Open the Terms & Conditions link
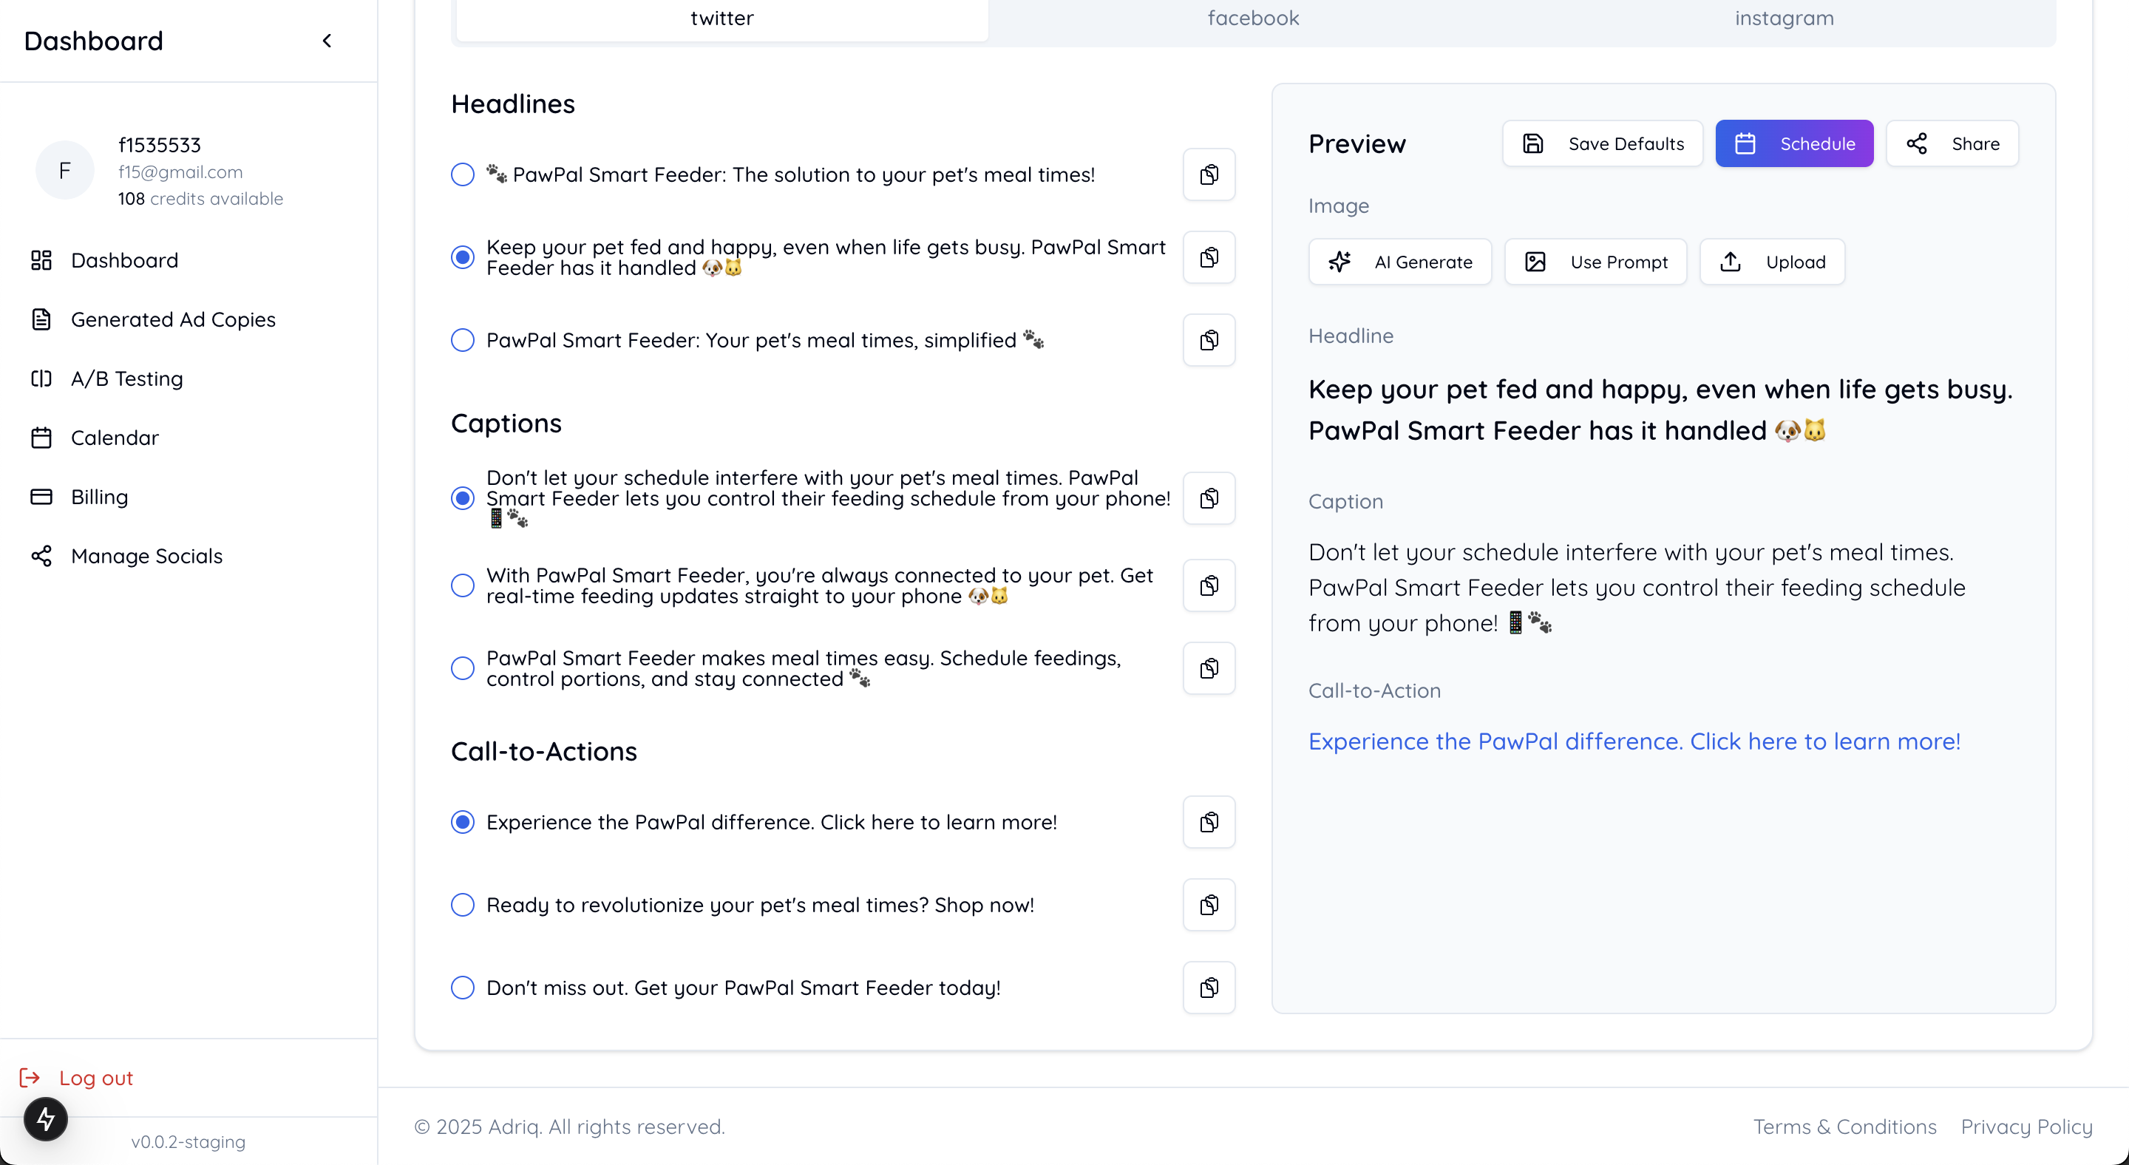The width and height of the screenshot is (2129, 1165). point(1844,1127)
